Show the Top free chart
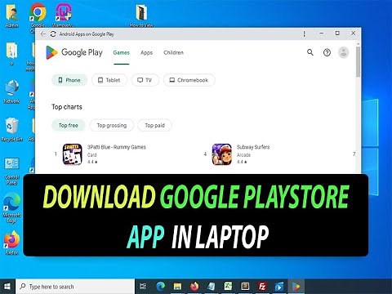 tap(69, 125)
